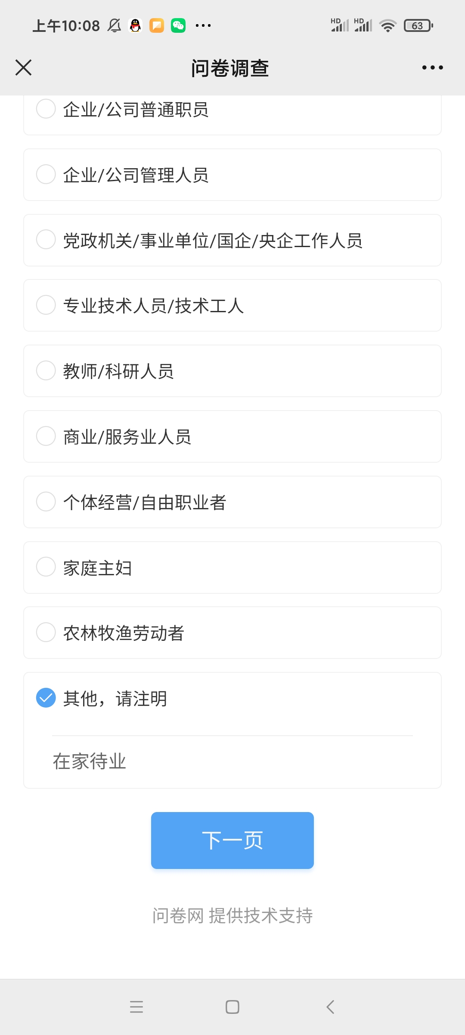This screenshot has height=1035, width=465.
Task: Open 问卷网 提供技术支持 footer link
Action: (232, 916)
